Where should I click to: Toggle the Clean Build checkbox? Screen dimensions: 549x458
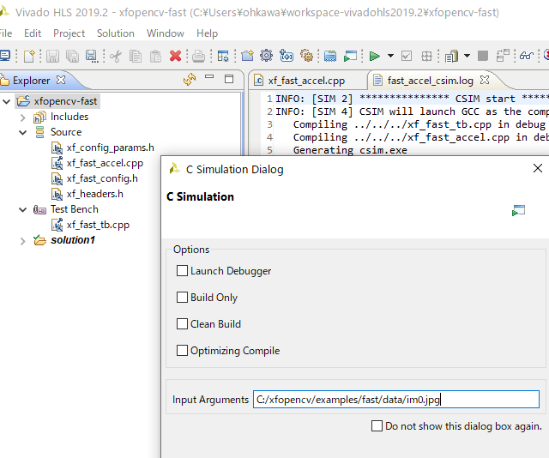coord(182,324)
